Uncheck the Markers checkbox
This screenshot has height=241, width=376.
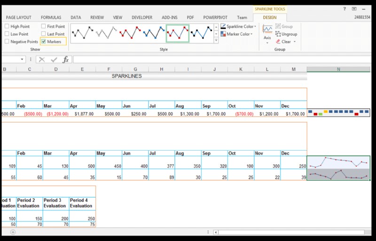[x=44, y=41]
